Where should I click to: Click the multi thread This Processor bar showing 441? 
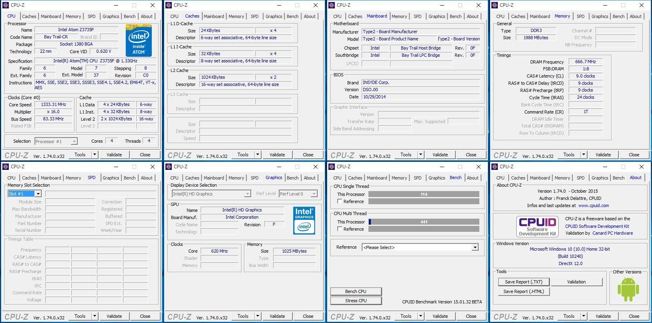click(x=424, y=222)
